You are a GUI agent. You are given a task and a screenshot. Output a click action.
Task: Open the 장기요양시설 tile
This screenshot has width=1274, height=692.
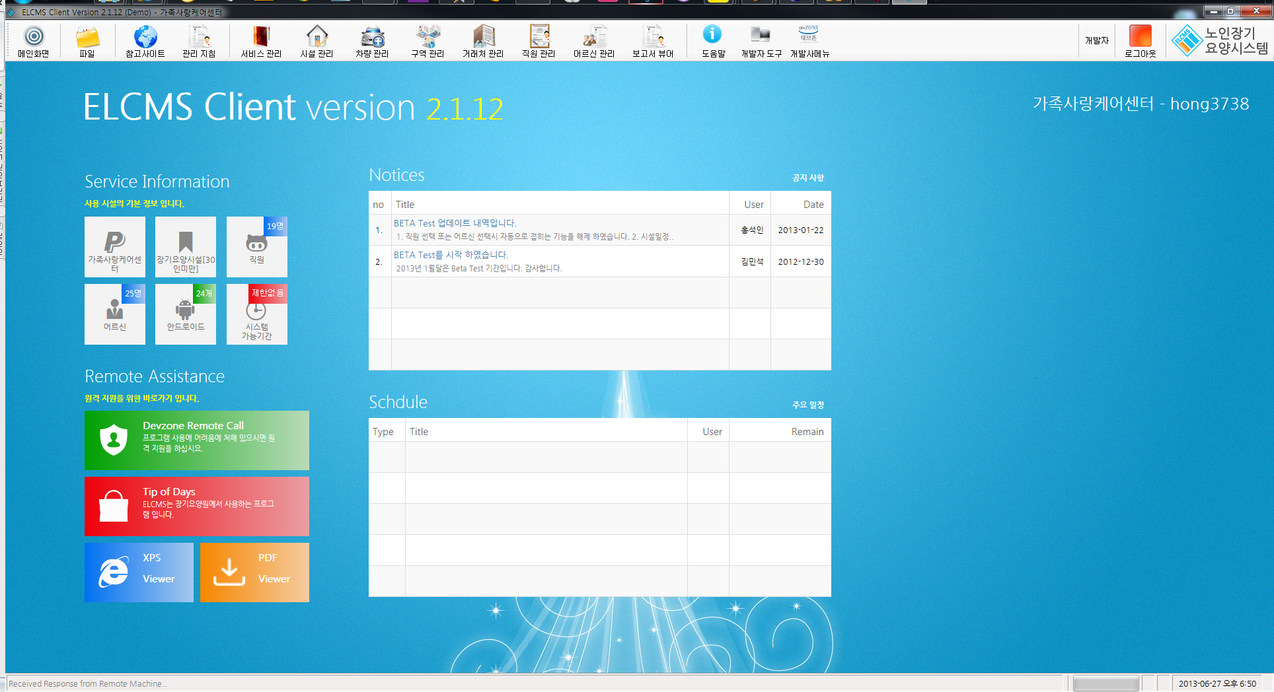(x=186, y=247)
